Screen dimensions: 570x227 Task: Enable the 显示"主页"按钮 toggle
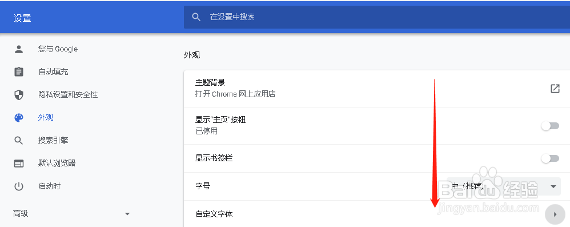[550, 126]
